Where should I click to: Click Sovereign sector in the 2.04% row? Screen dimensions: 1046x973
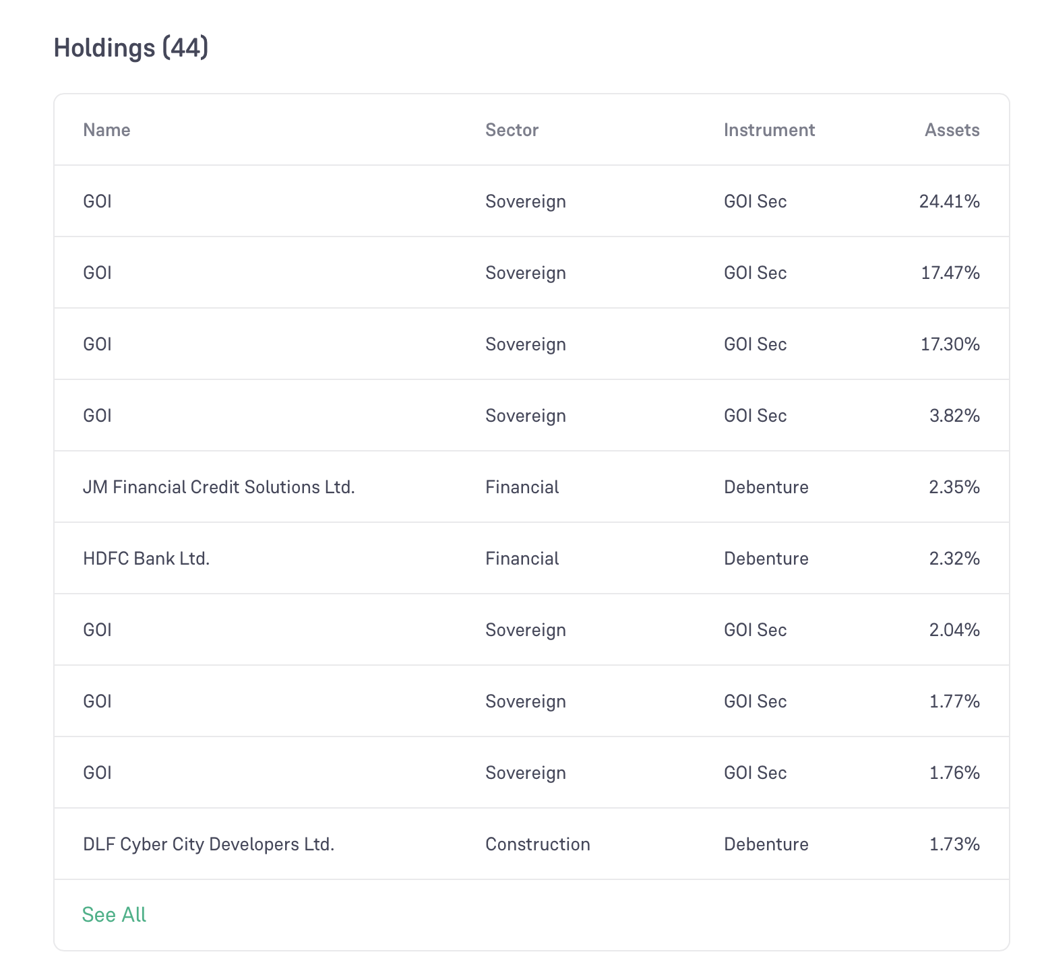(525, 630)
